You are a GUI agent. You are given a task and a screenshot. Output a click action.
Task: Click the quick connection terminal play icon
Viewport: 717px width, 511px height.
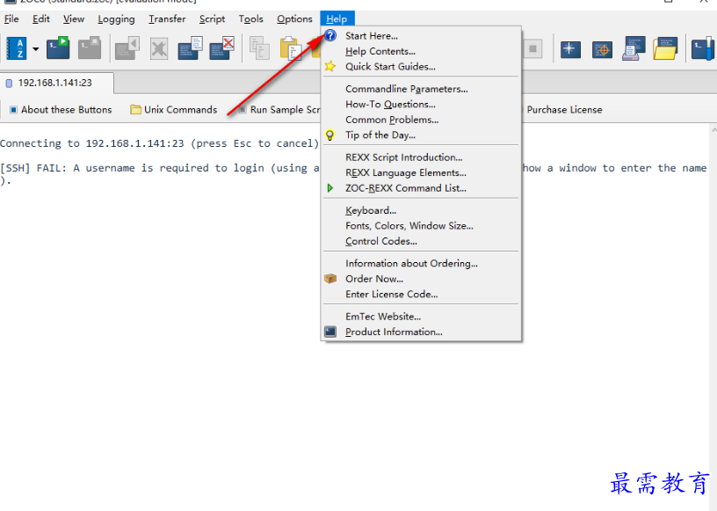click(x=58, y=47)
